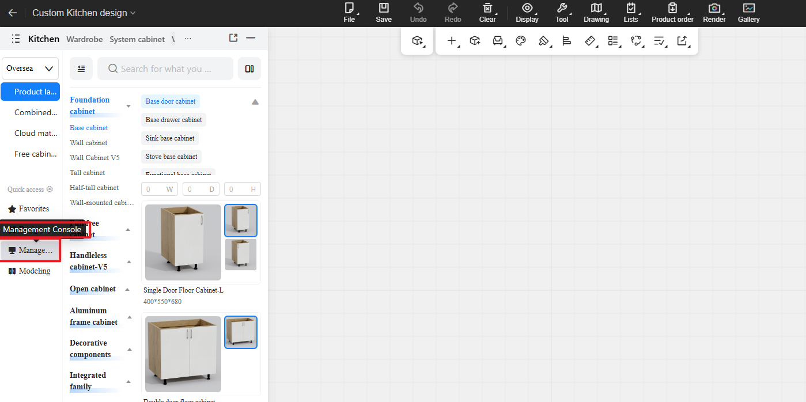Collapse the category list sidebar button

click(x=81, y=69)
